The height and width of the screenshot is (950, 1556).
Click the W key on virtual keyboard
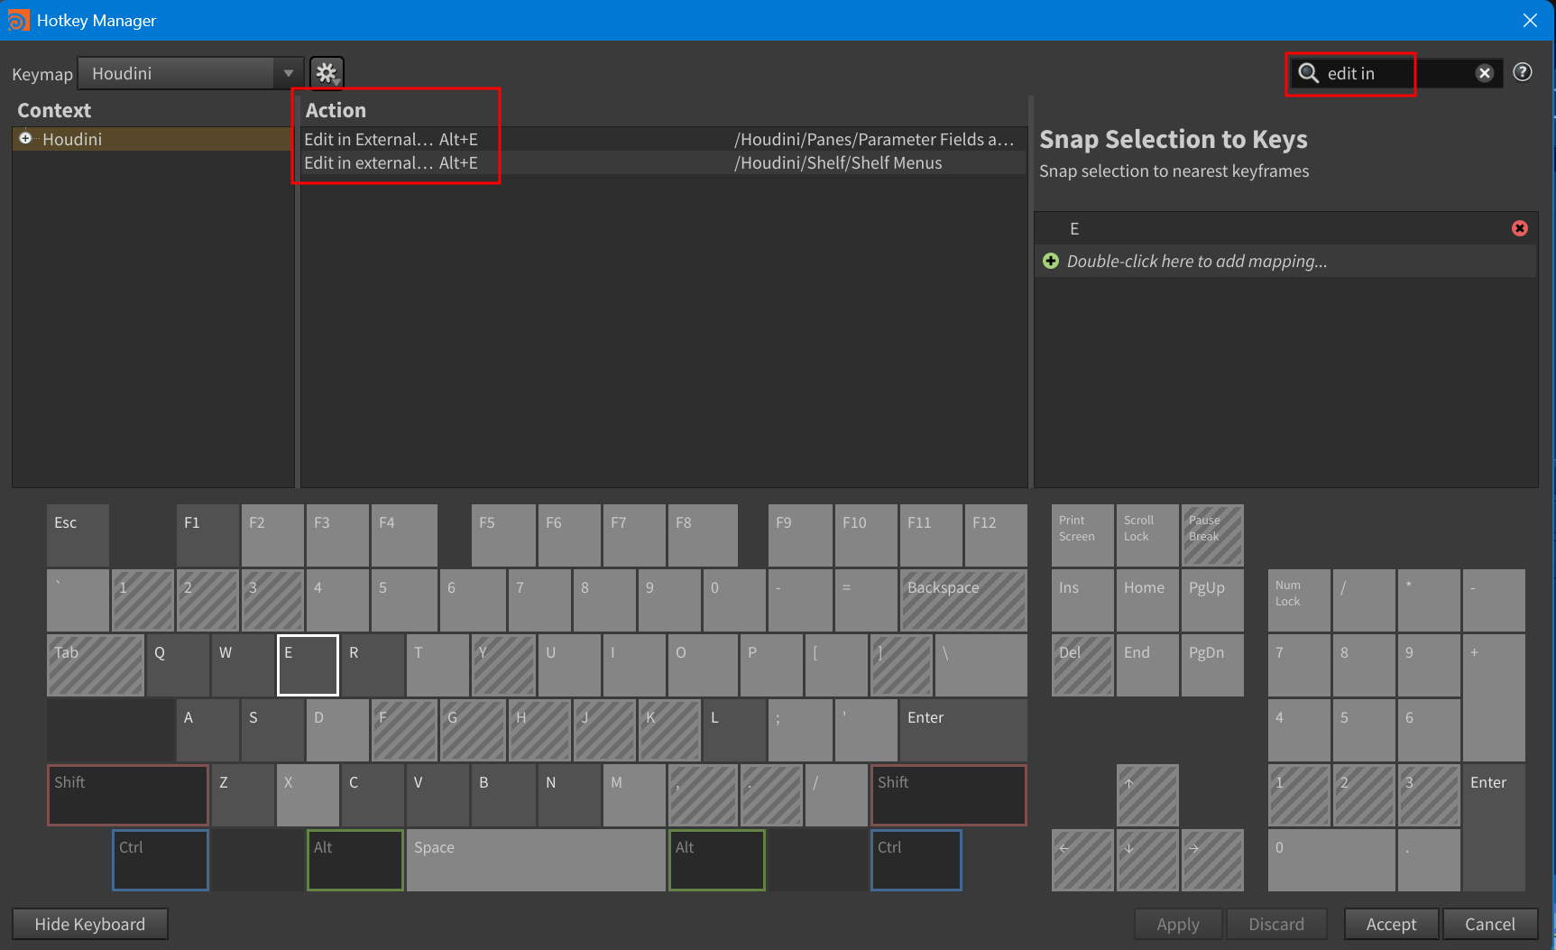click(243, 665)
